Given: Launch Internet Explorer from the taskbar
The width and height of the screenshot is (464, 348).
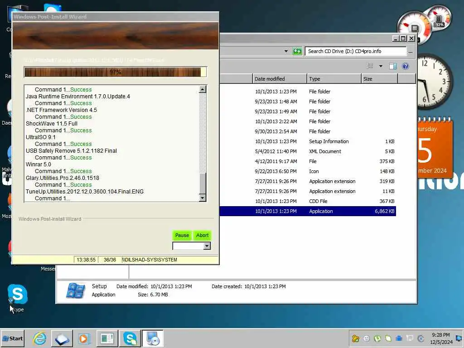Looking at the screenshot, I should [40, 338].
